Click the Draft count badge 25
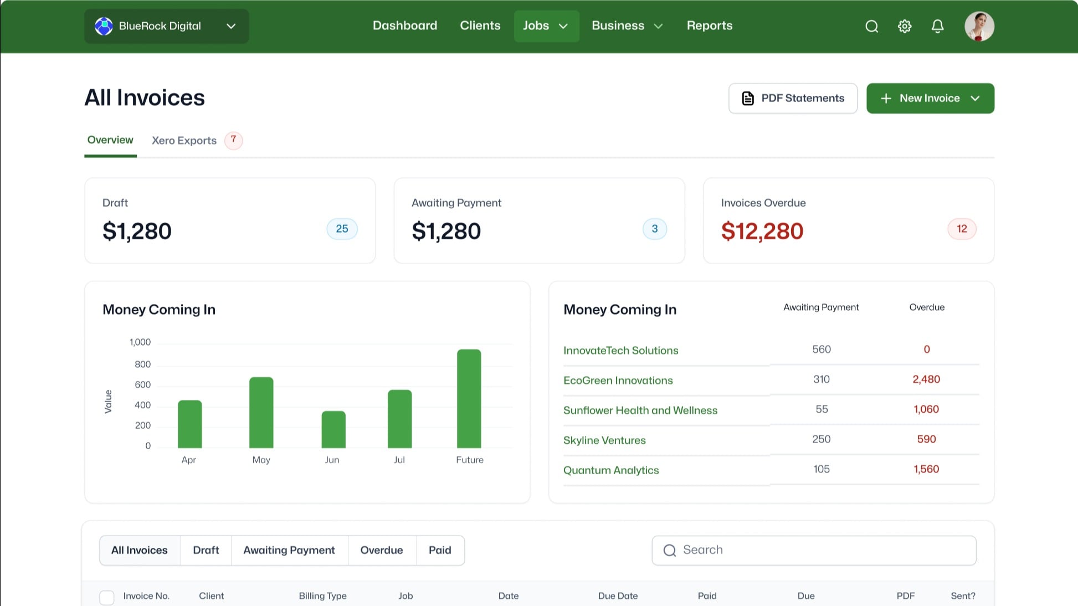The image size is (1078, 606). click(342, 229)
